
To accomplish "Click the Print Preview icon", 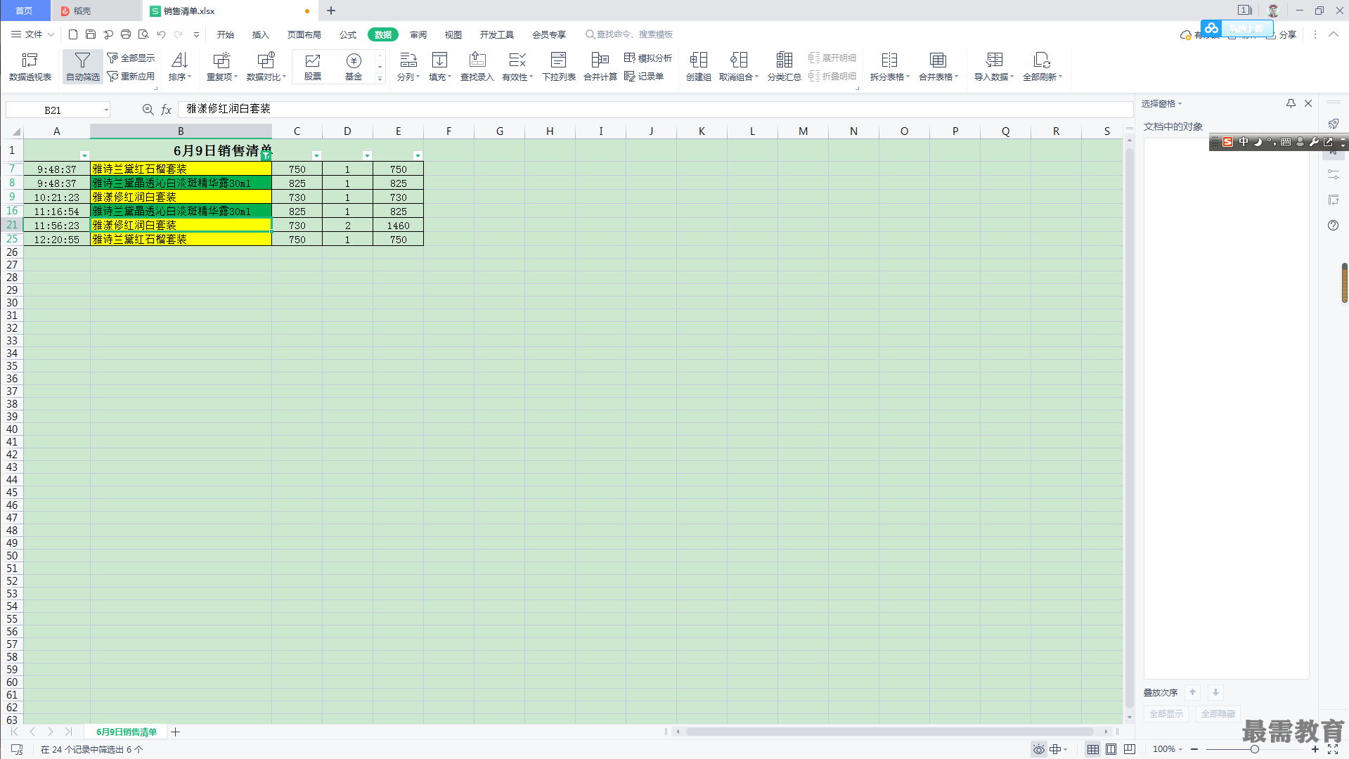I will (143, 34).
